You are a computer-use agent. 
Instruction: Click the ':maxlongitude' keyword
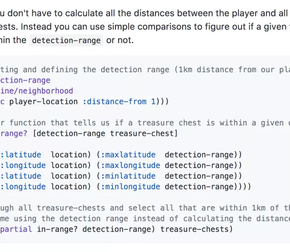tap(131, 165)
